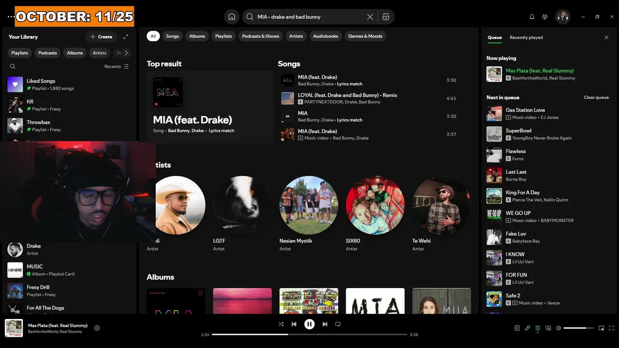Toggle the Queue button in player bar

(538, 328)
